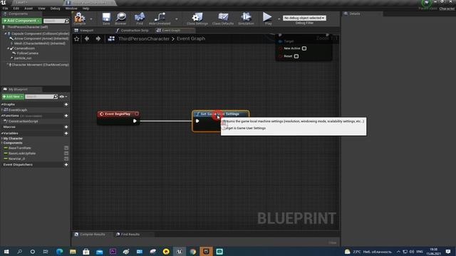Open the Asset menu
The width and height of the screenshot is (456, 256).
click(28, 9)
